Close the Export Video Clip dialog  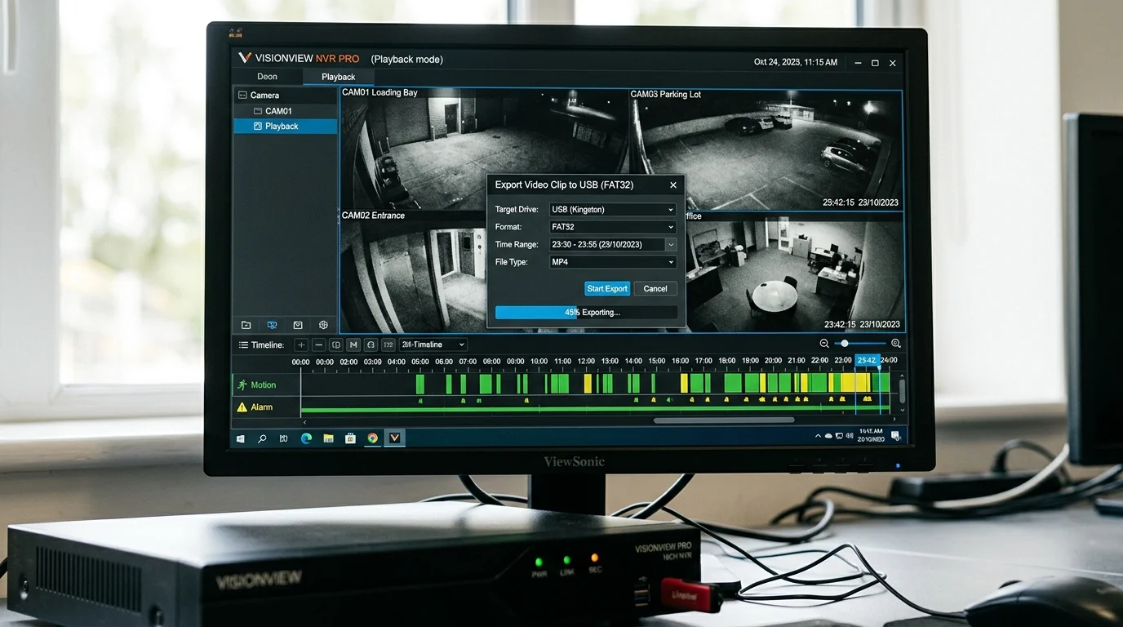pos(673,185)
